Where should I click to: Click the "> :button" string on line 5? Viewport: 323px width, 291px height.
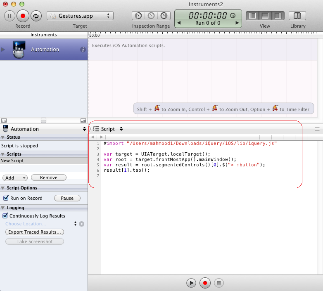(x=243, y=165)
